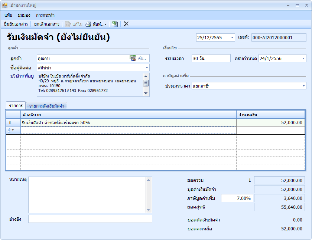This screenshot has height=240, width=312.
Task: Expand the ครบกำหนด due date dropdown
Action: click(303, 58)
